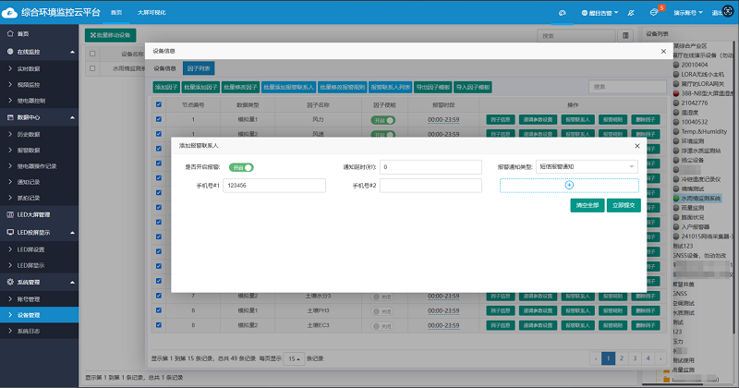The height and width of the screenshot is (388, 739).
Task: Click the 清空全部 button
Action: pos(587,205)
